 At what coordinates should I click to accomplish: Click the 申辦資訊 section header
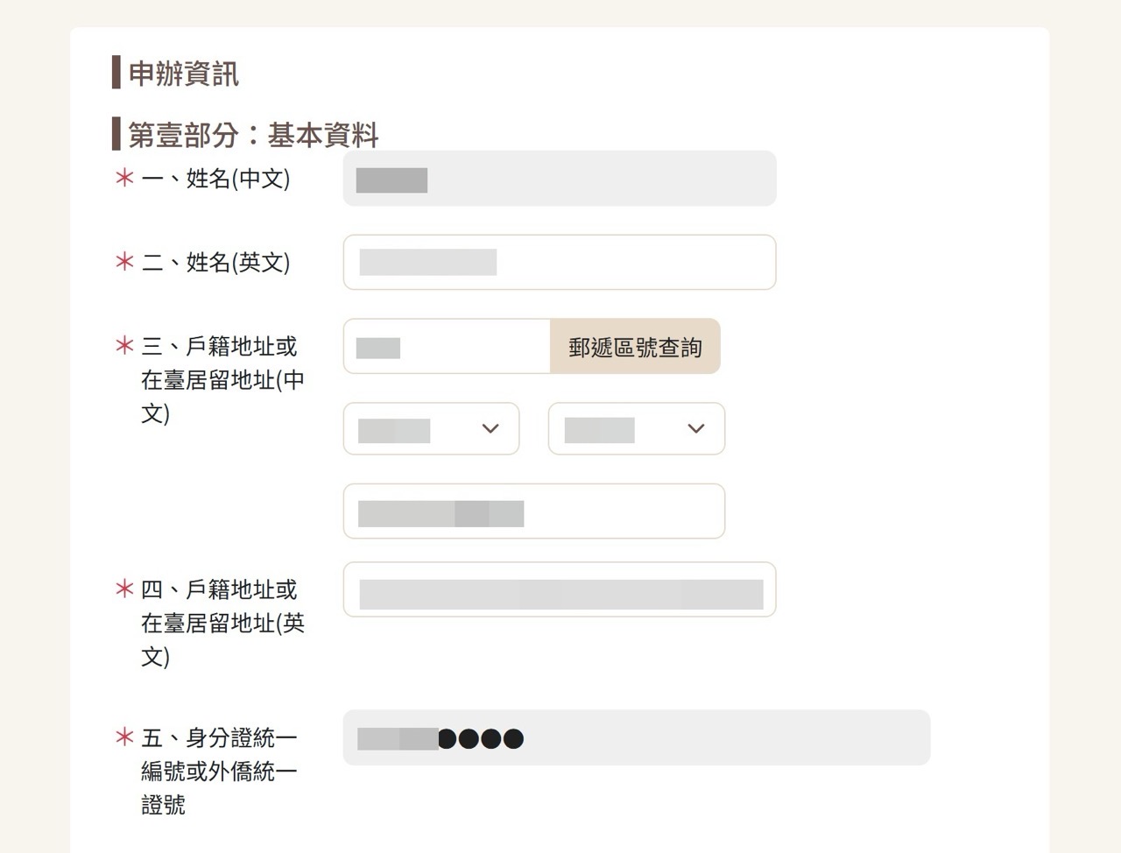[x=181, y=74]
